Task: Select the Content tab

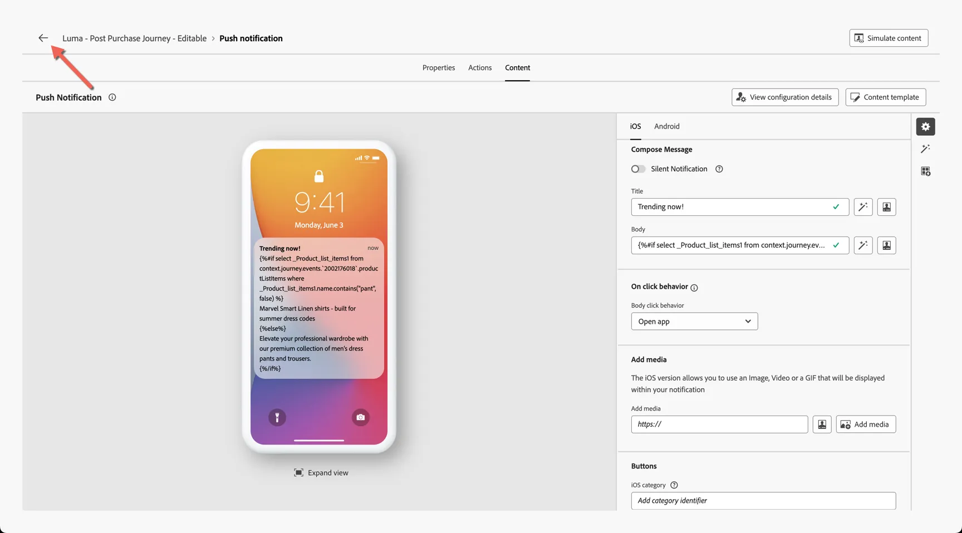Action: click(517, 68)
